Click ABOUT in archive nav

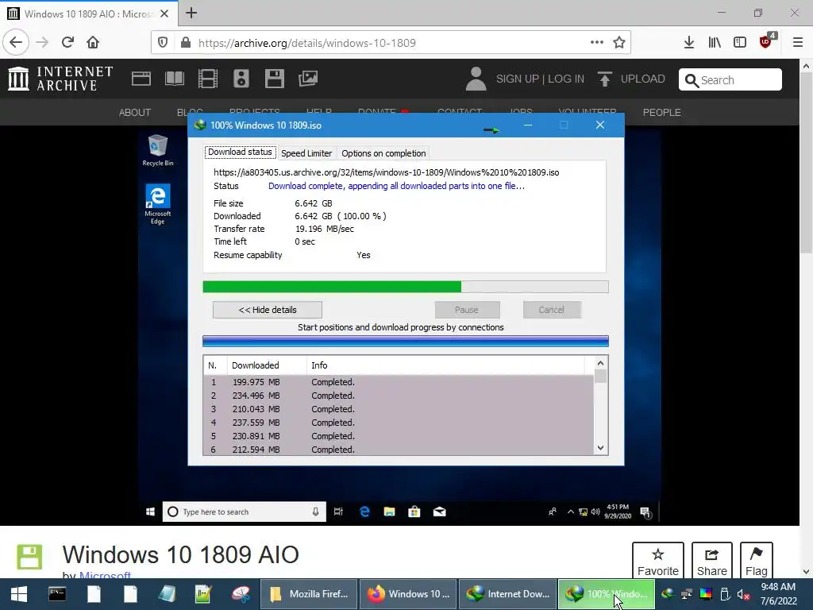pos(135,113)
